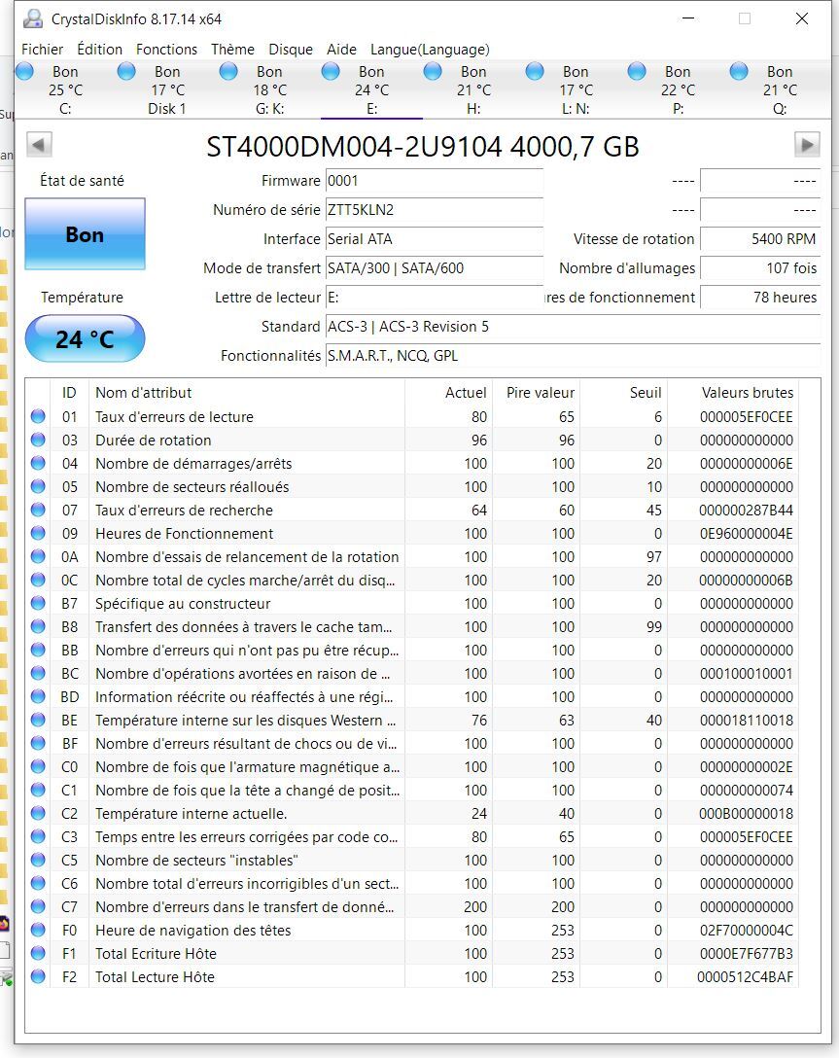Select the L: N: disk tab

576,89
